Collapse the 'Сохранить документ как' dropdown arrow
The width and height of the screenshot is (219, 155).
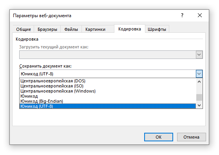pyautogui.click(x=199, y=74)
